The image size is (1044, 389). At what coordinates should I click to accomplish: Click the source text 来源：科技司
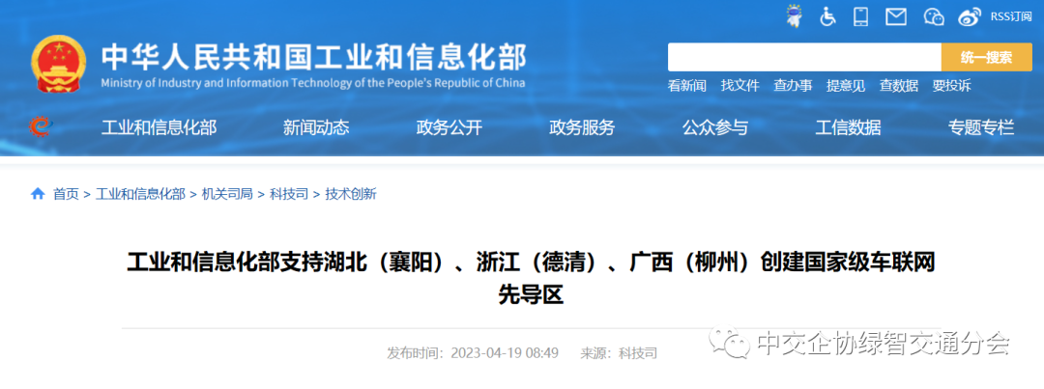coord(620,353)
